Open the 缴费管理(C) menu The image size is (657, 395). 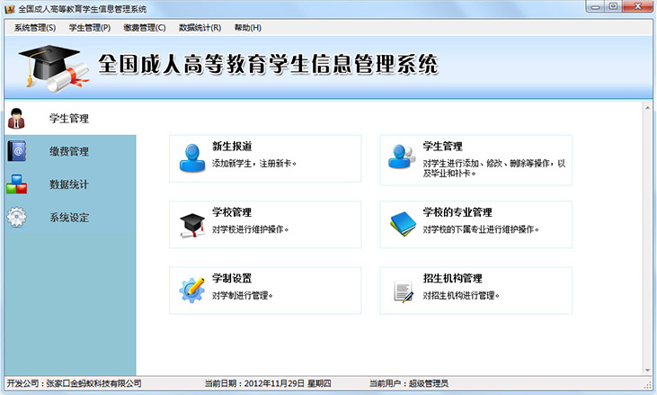click(x=145, y=28)
